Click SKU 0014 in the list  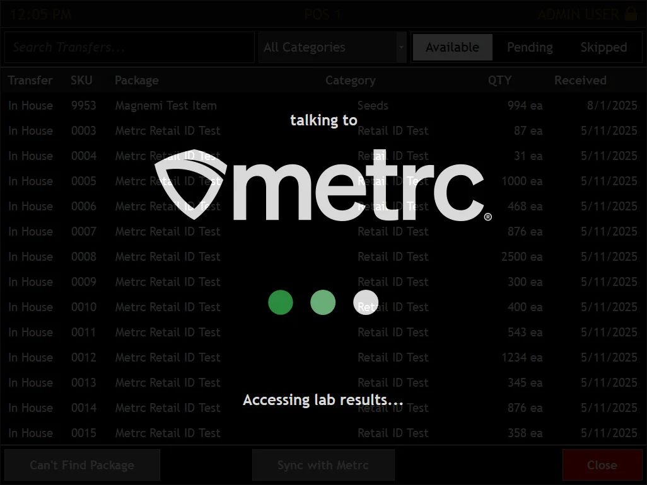pos(84,408)
